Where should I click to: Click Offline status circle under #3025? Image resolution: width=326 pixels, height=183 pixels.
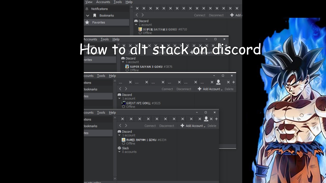click(x=124, y=107)
